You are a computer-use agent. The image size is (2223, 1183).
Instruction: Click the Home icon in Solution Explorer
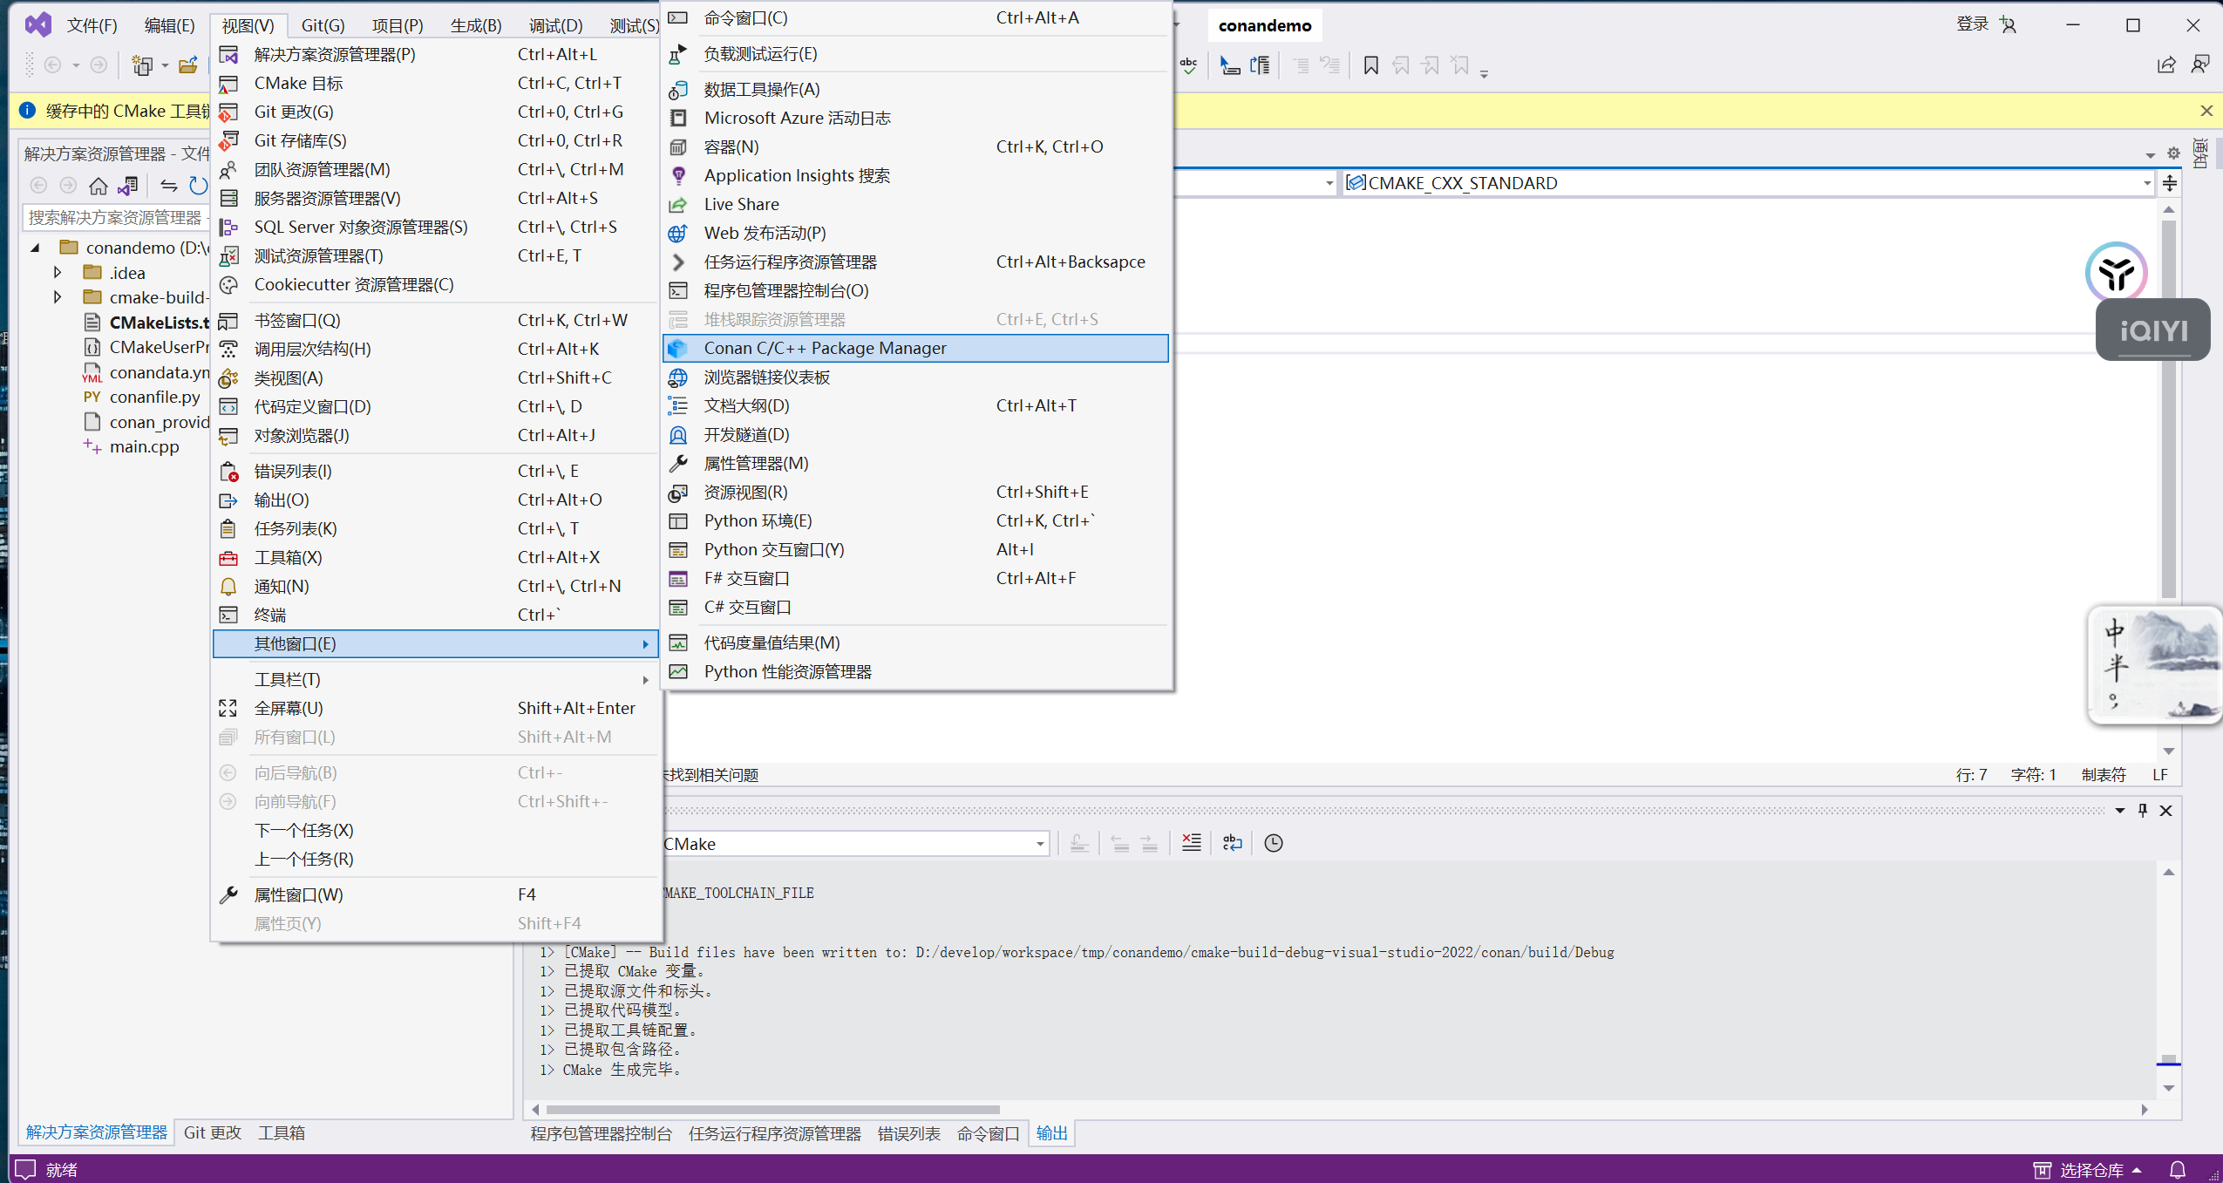coord(99,186)
